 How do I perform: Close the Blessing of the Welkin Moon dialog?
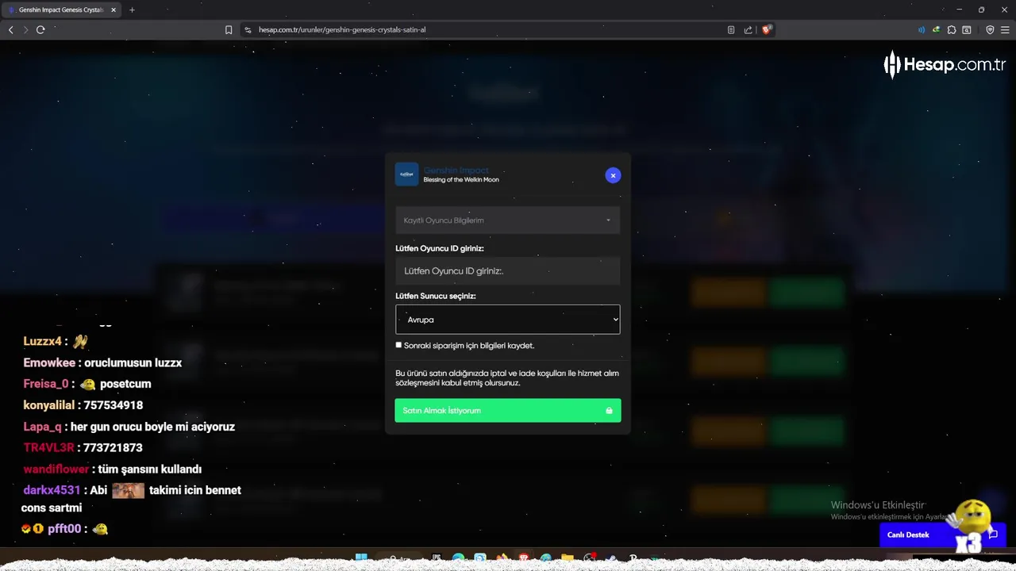(613, 175)
